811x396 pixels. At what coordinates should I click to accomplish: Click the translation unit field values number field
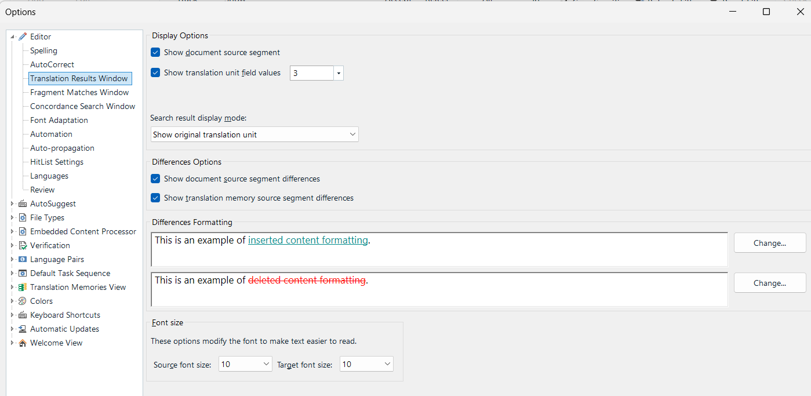pos(311,72)
